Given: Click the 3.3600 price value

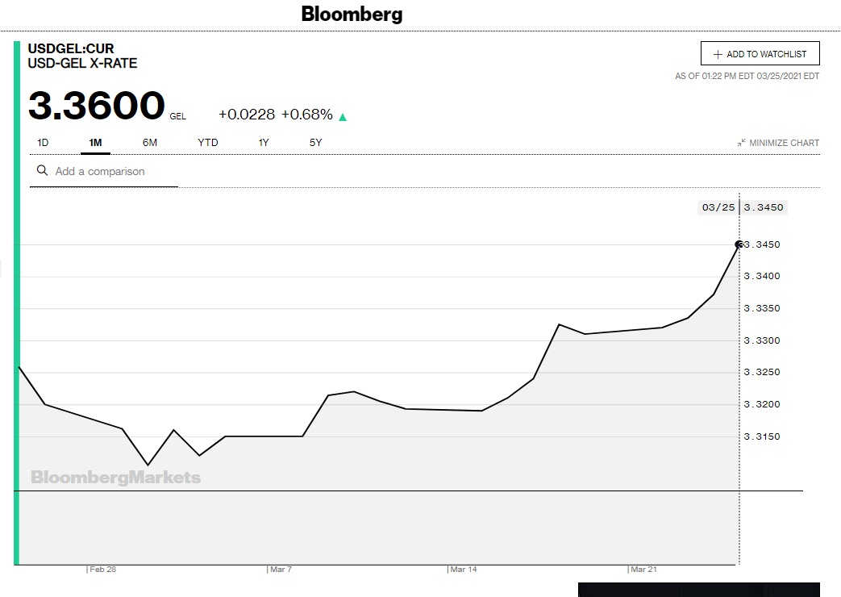Looking at the screenshot, I should pyautogui.click(x=97, y=105).
